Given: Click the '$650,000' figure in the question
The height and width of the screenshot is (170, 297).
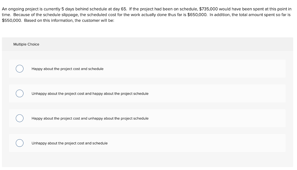Looking at the screenshot, I should point(197,14).
